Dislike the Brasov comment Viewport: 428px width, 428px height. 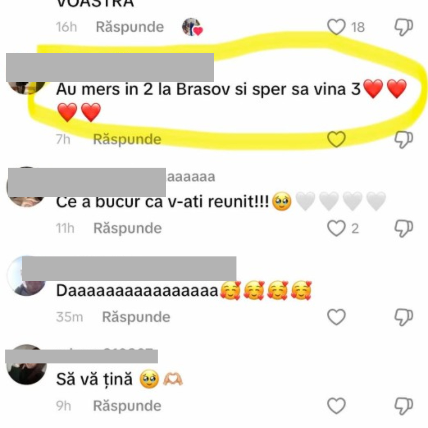(x=403, y=139)
